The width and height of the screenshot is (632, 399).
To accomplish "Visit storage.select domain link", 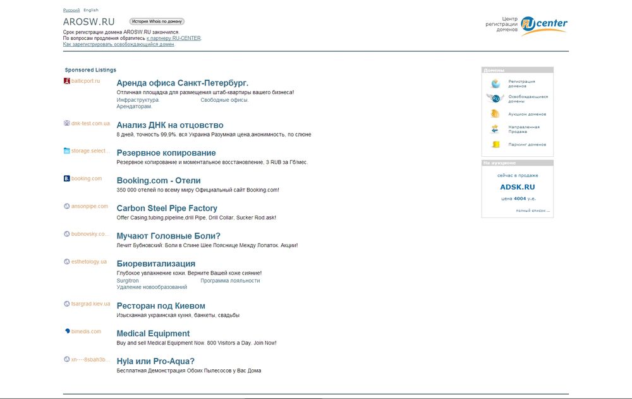I will pos(90,151).
